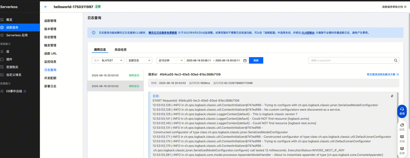This screenshot has height=158, width=410.
Task: Copy log content with copy icon
Action: (392, 96)
